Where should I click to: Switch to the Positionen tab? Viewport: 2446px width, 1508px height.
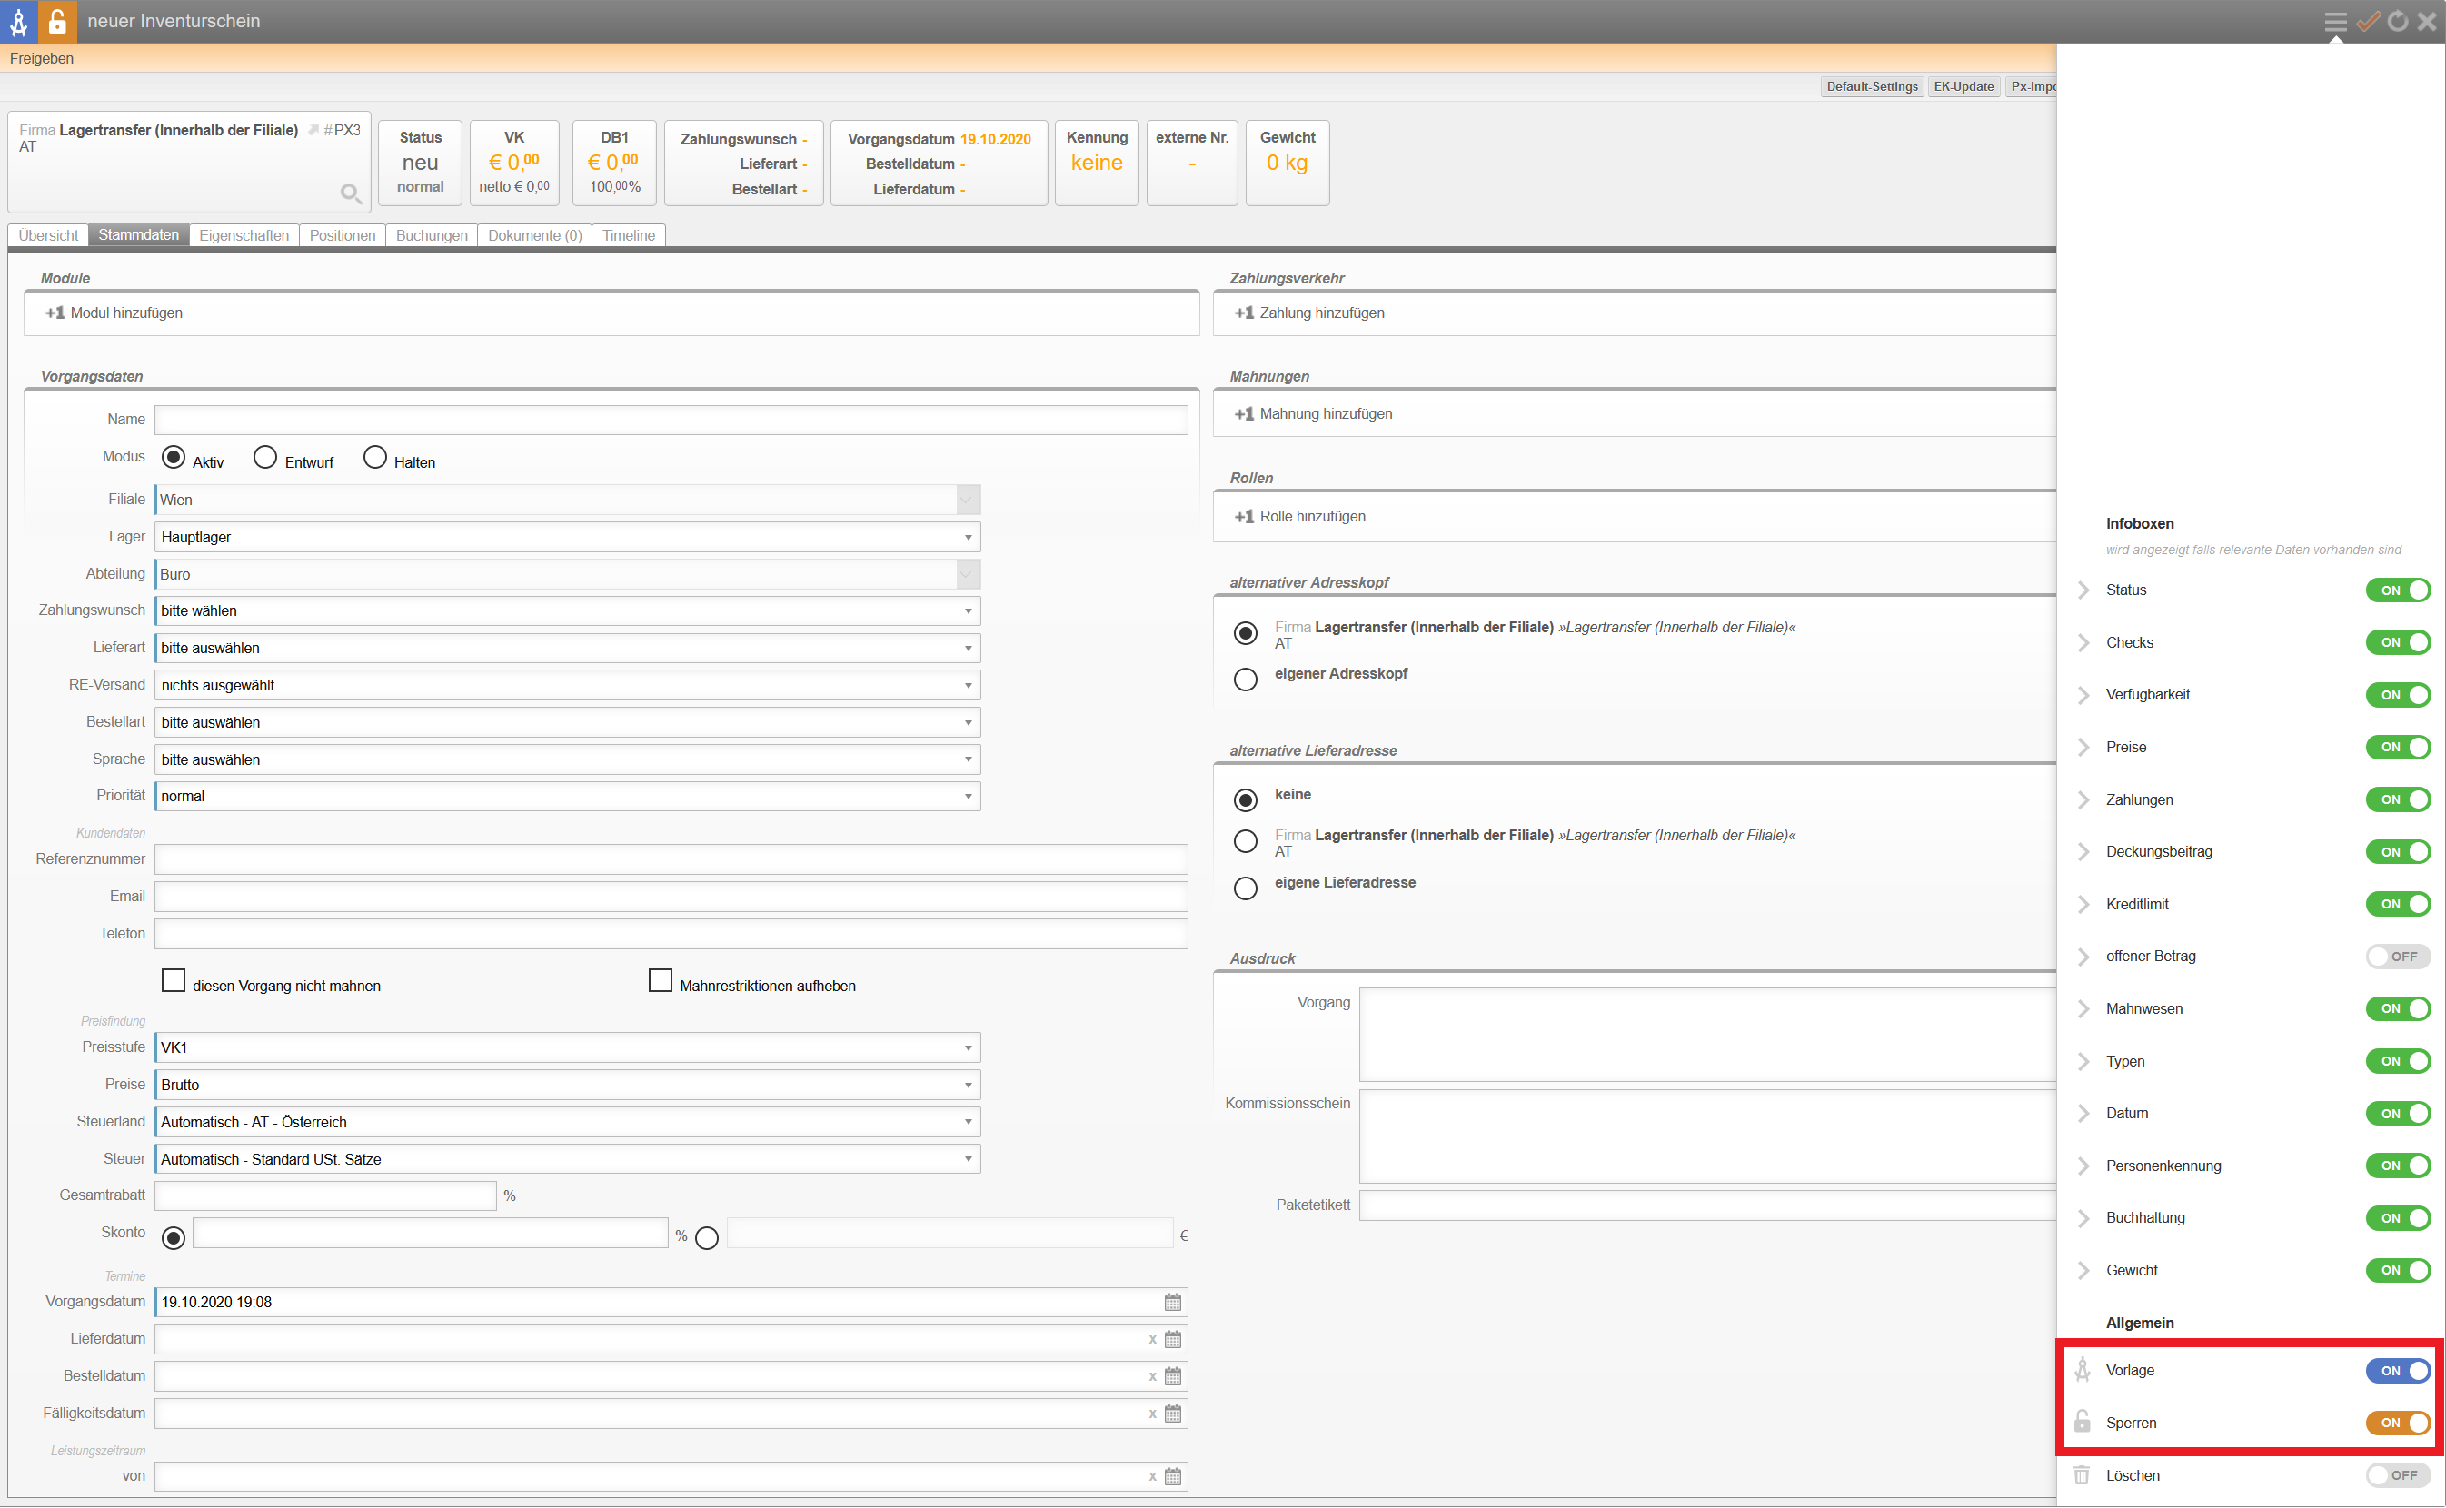(x=343, y=235)
